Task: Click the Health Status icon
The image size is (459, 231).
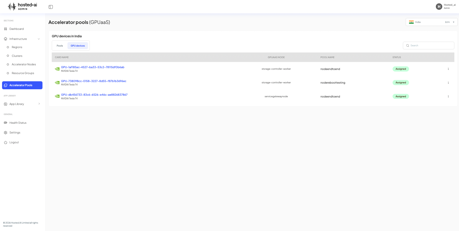Action: (5, 123)
